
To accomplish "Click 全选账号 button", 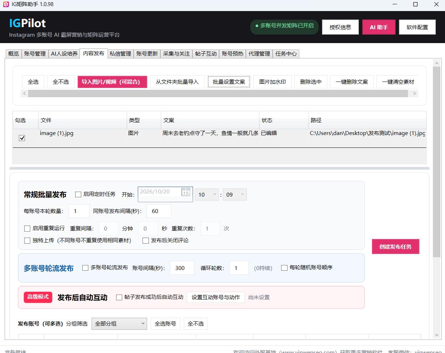I will coord(165,323).
